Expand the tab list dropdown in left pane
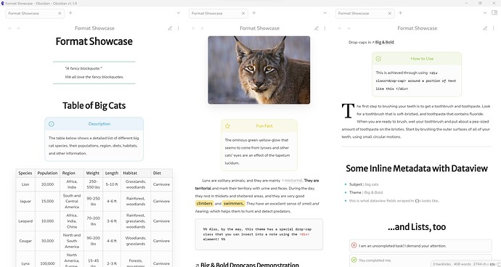The height and width of the screenshot is (267, 501). [179, 13]
